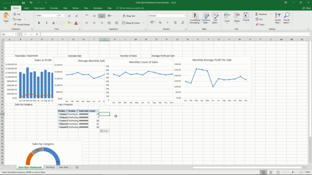312x175 pixels.
Task: Undo the last action
Action: point(31,2)
